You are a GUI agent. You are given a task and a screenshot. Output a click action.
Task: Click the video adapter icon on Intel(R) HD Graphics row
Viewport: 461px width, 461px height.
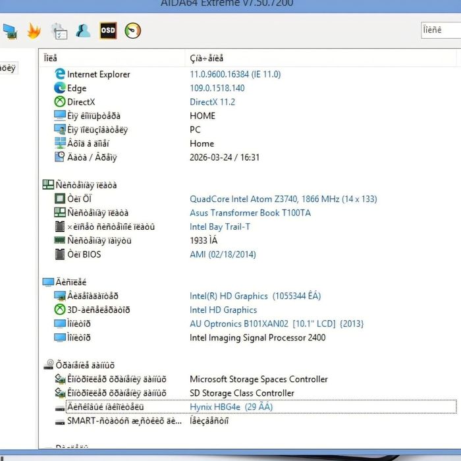60,296
